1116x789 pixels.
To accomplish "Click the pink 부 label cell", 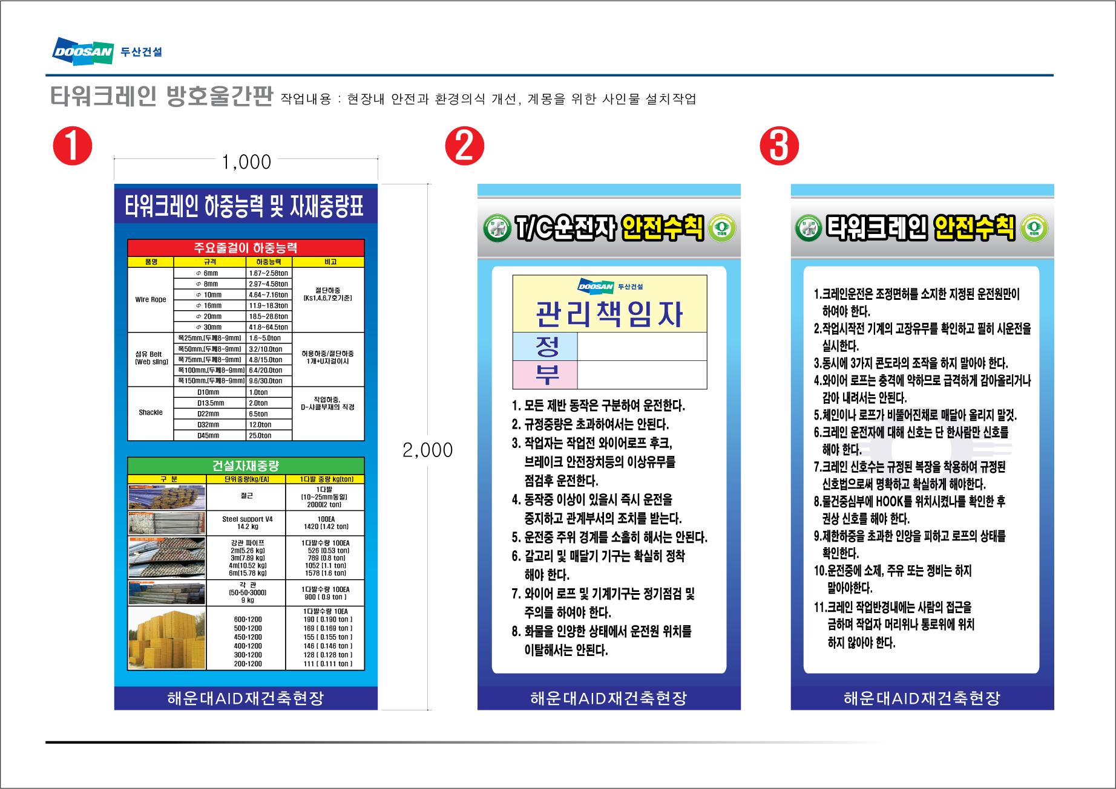I will (545, 375).
